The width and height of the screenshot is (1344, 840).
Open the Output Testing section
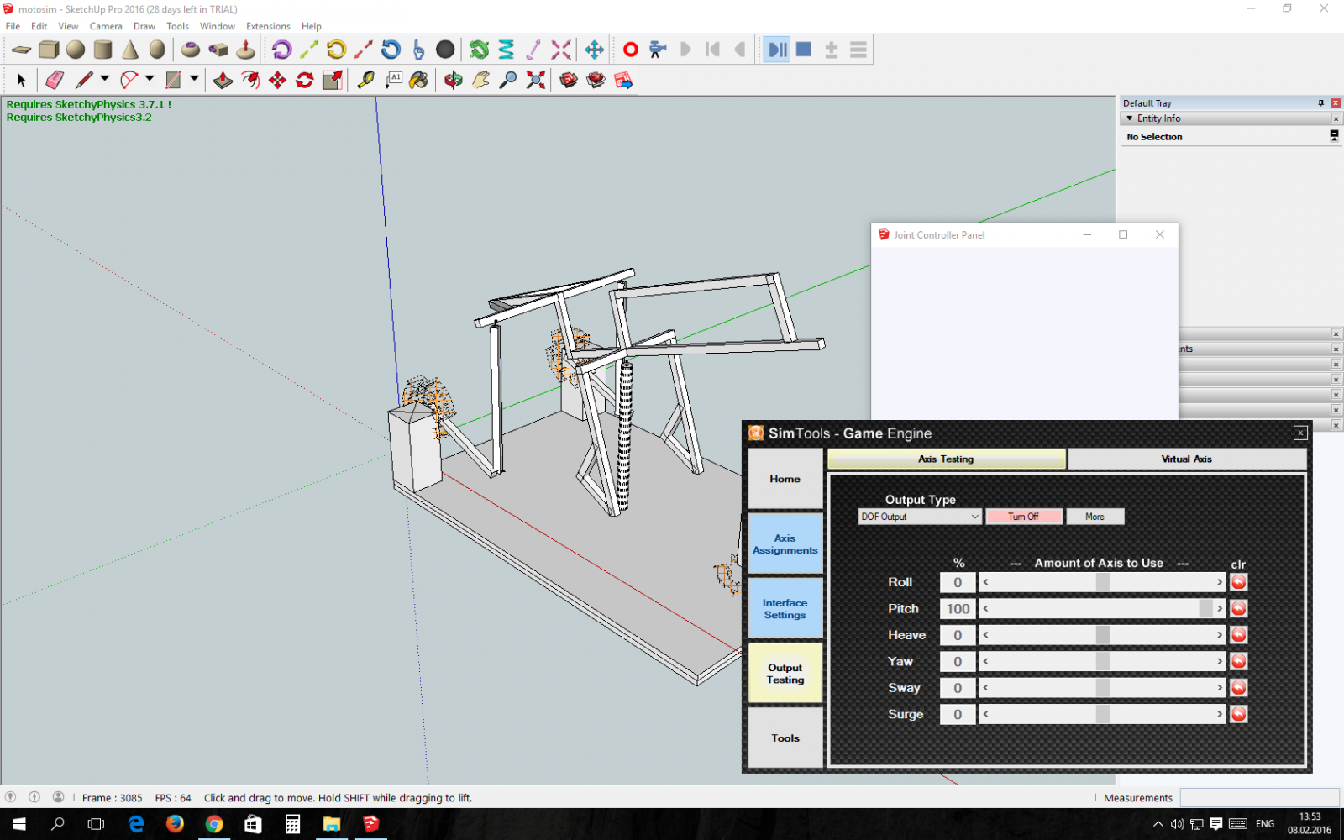click(x=785, y=674)
